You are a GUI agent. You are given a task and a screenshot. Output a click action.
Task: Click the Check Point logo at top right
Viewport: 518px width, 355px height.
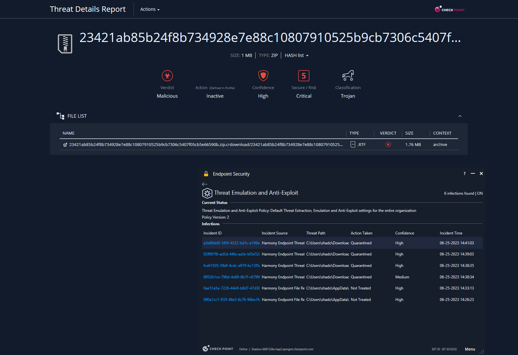click(450, 10)
